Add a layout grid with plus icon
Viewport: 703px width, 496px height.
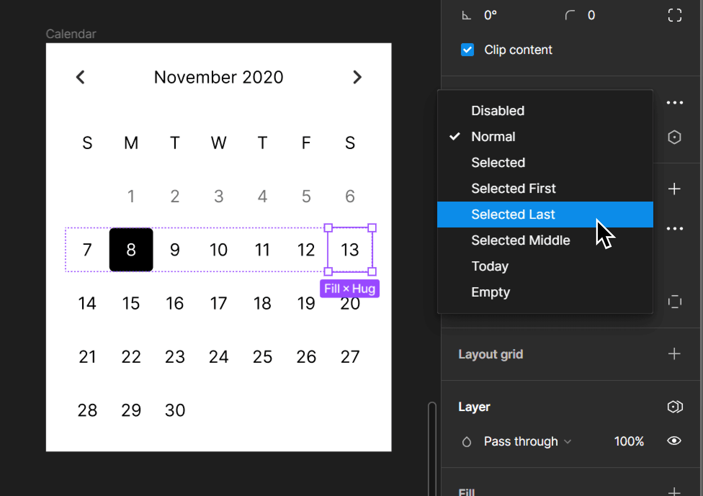point(674,354)
